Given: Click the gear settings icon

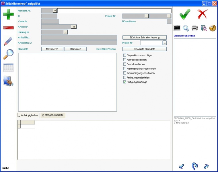Looking at the screenshot, I should pos(186,28).
